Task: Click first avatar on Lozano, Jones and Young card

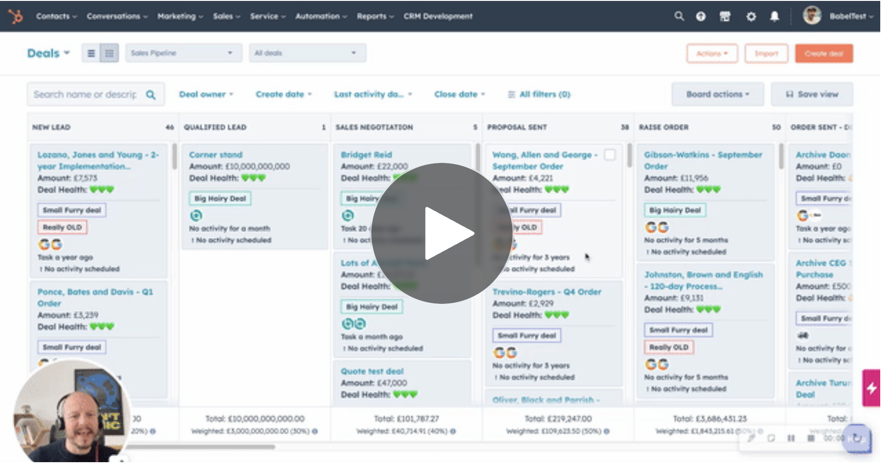Action: pos(45,245)
